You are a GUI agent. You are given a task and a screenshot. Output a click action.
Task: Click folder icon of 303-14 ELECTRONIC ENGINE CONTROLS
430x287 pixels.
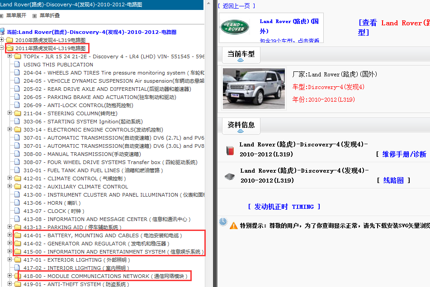pos(18,130)
